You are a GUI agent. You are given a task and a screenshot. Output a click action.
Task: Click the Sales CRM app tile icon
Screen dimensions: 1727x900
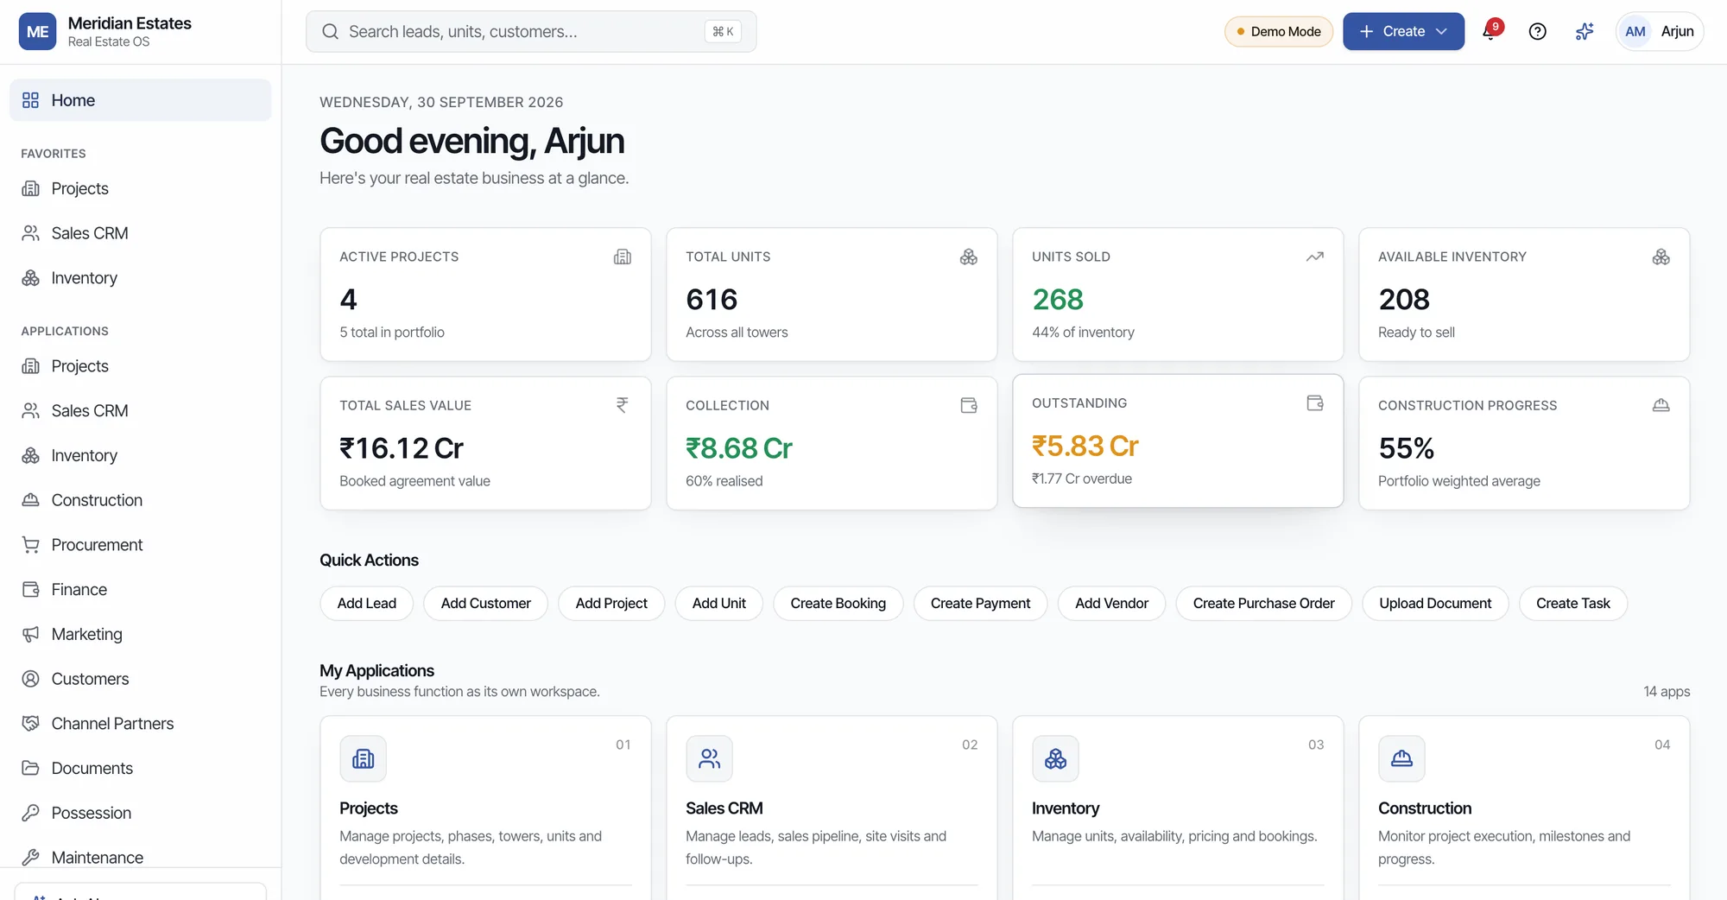pos(709,758)
